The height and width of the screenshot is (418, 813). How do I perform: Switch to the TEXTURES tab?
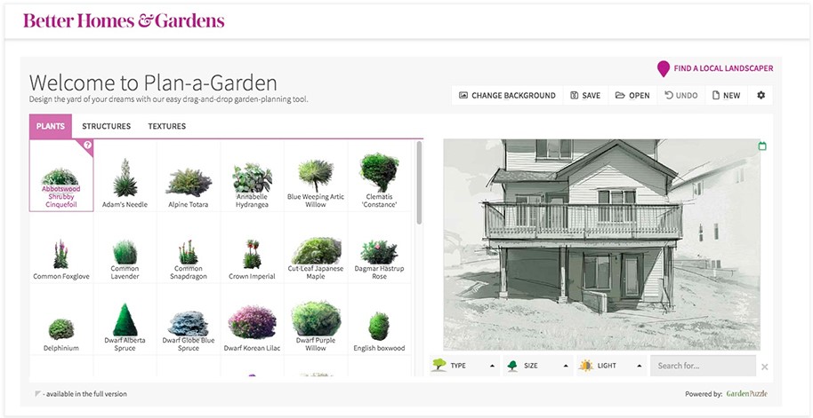point(167,126)
